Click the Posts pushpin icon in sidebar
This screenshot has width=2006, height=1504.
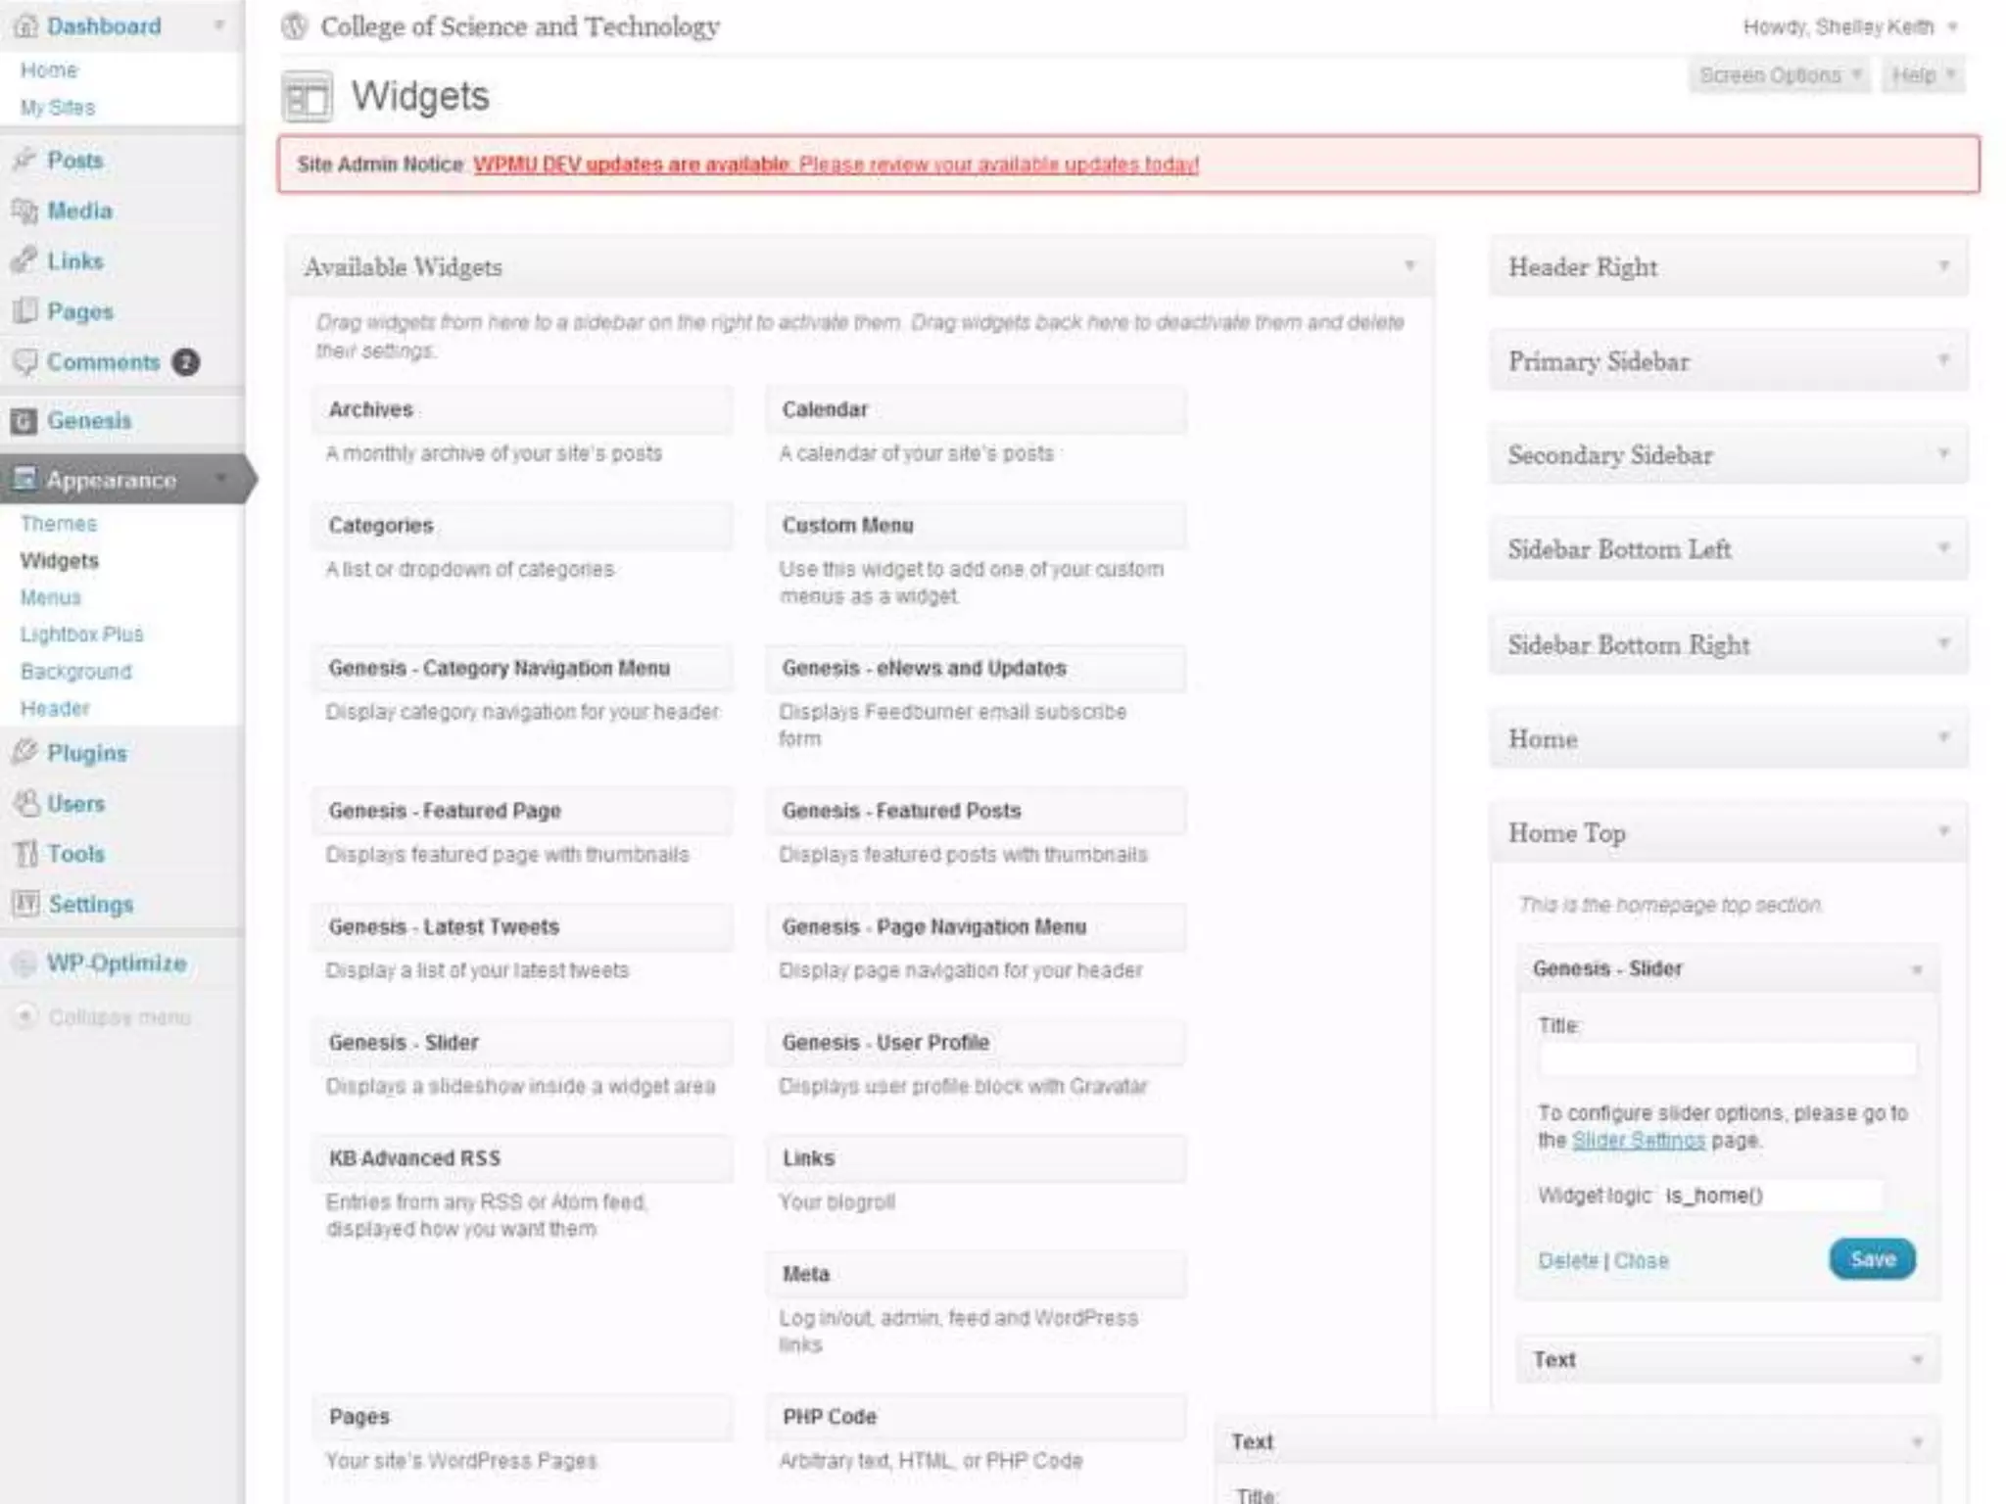(24, 160)
